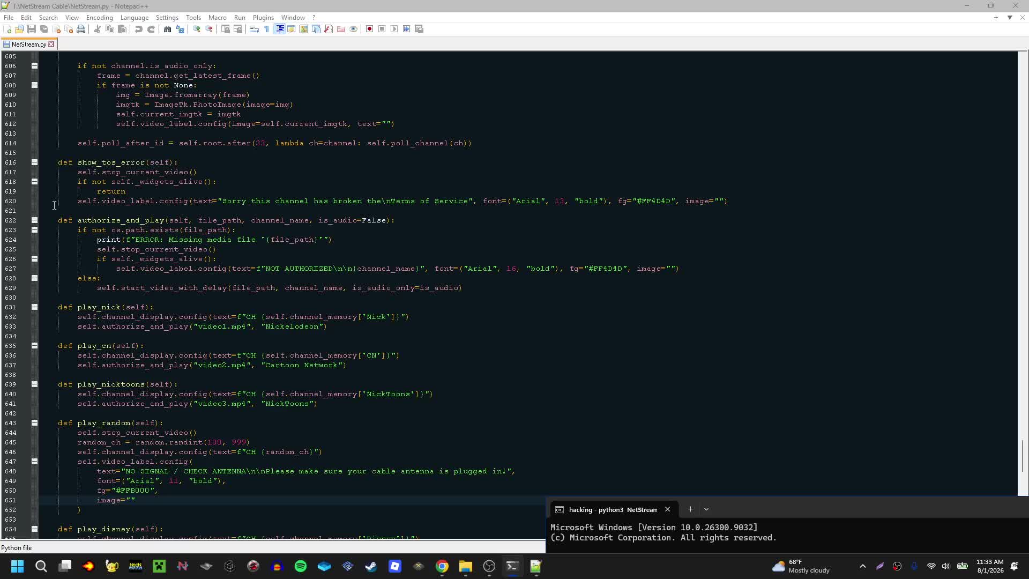Toggle synchronize horizontal scrolling icon
The height and width of the screenshot is (579, 1029).
238,29
